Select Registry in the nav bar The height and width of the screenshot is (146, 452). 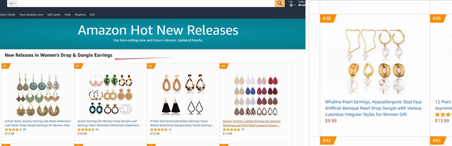pyautogui.click(x=80, y=15)
